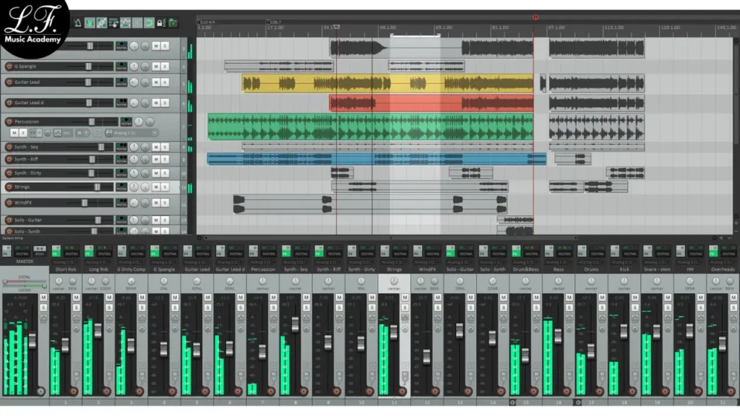
Task: Open the FX dropdown on the Percussion track panel
Action: click(x=39, y=133)
